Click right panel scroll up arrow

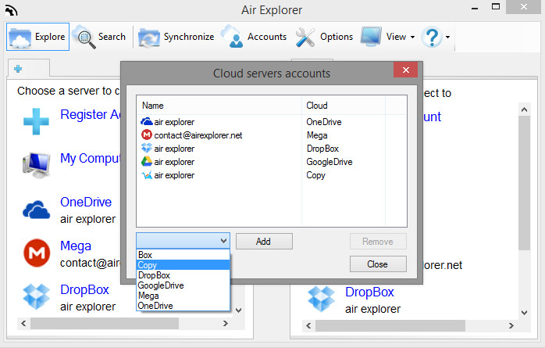(524, 109)
